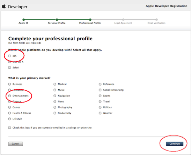The width and height of the screenshot is (191, 155).
Task: Select the Education market radio button
Action: tap(9, 90)
